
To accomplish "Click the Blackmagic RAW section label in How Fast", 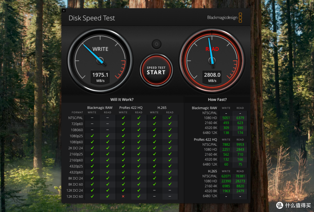I will tap(204, 108).
